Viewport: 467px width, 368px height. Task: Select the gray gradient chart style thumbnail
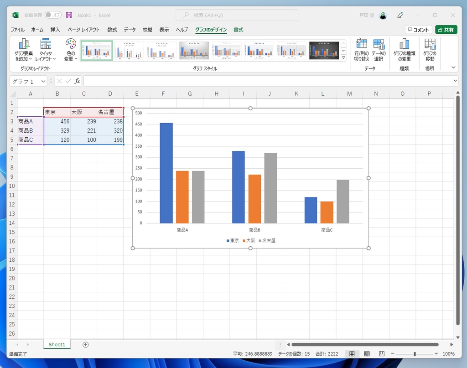pyautogui.click(x=194, y=51)
